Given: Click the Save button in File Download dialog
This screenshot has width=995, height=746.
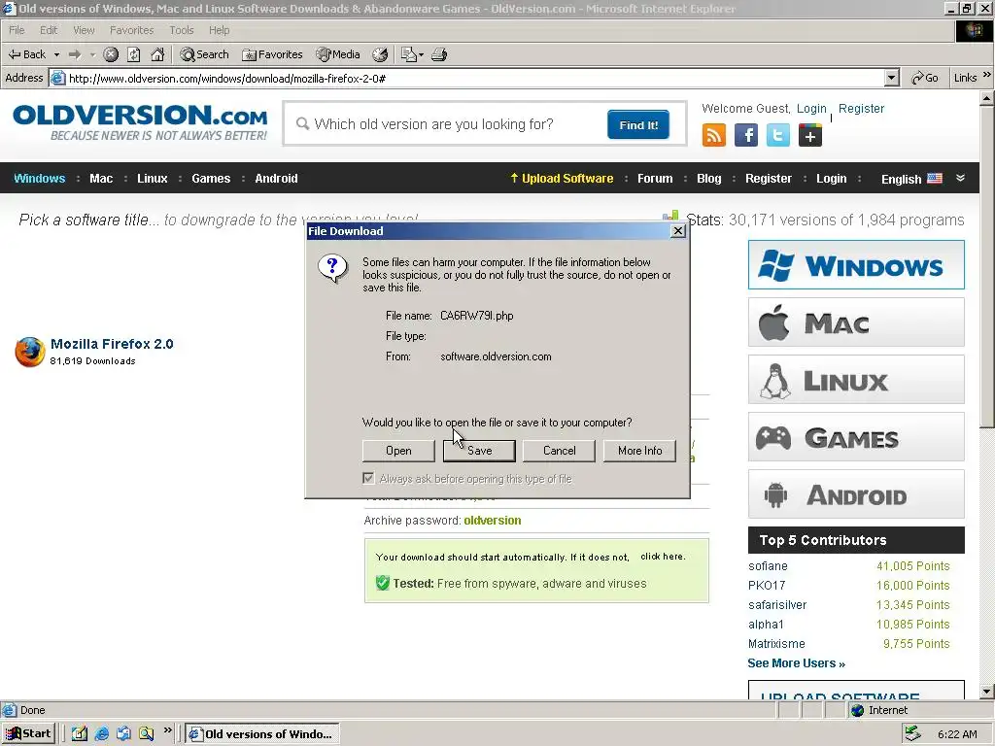Looking at the screenshot, I should click(479, 451).
